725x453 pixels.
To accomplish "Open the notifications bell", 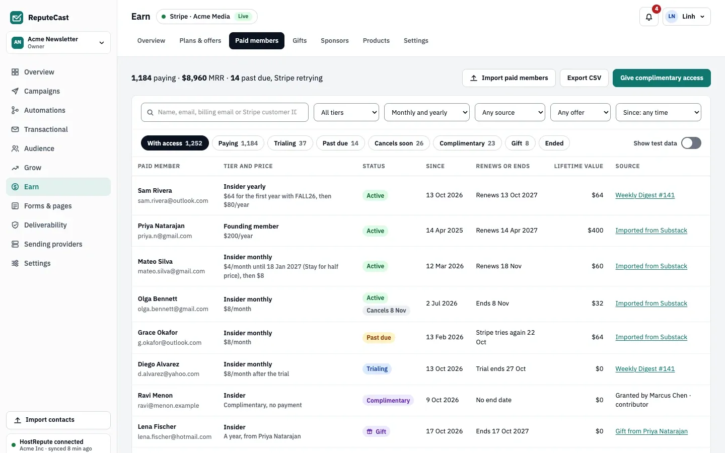I will [649, 17].
